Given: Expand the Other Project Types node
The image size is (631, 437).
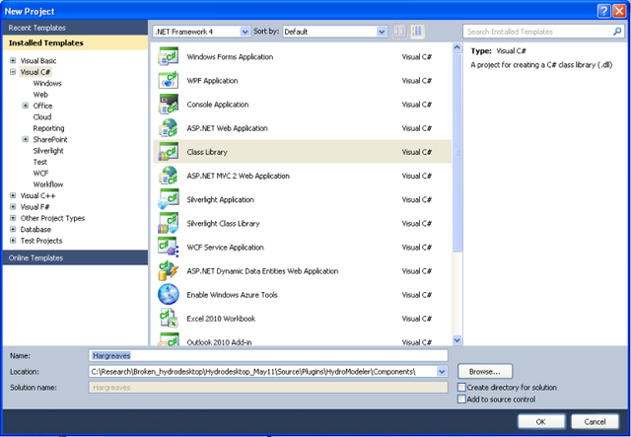Looking at the screenshot, I should [13, 218].
